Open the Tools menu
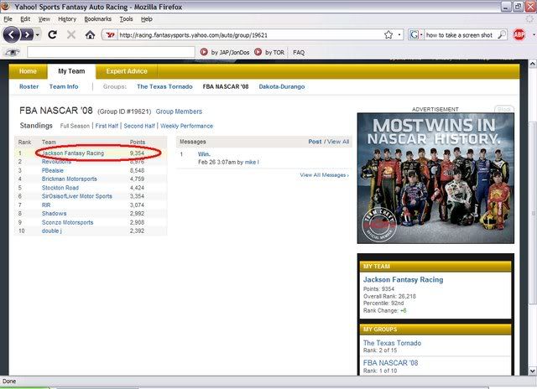The height and width of the screenshot is (389, 537). tap(126, 19)
